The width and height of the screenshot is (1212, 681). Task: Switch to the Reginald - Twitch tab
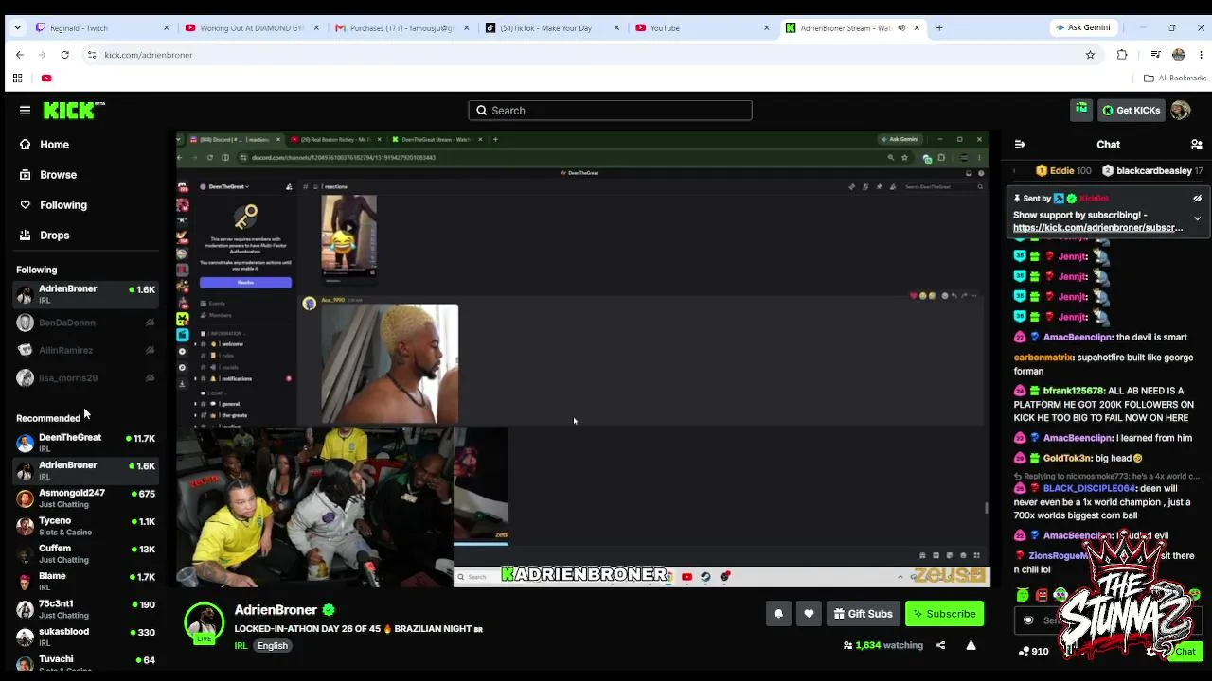100,28
